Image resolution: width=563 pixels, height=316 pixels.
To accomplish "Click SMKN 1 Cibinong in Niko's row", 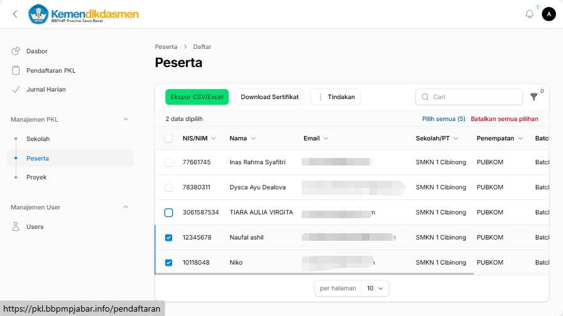I will (440, 263).
